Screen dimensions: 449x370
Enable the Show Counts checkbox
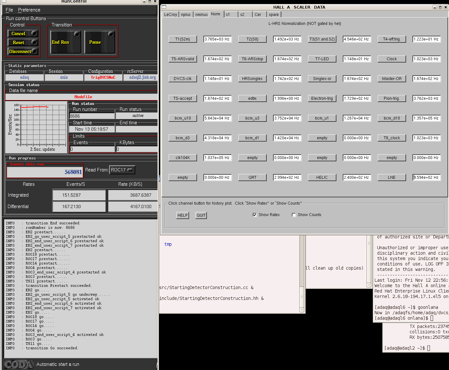click(x=294, y=215)
